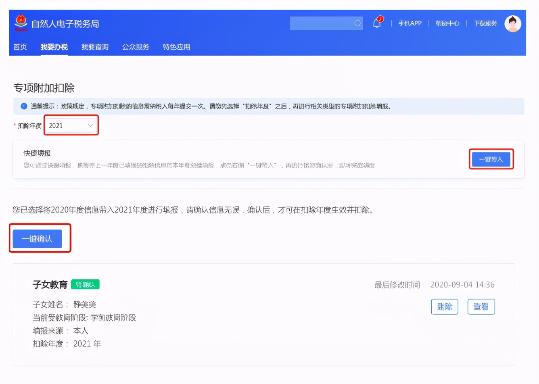Open the 特色应用 tab
Screen dimensions: 539x384
tap(176, 47)
